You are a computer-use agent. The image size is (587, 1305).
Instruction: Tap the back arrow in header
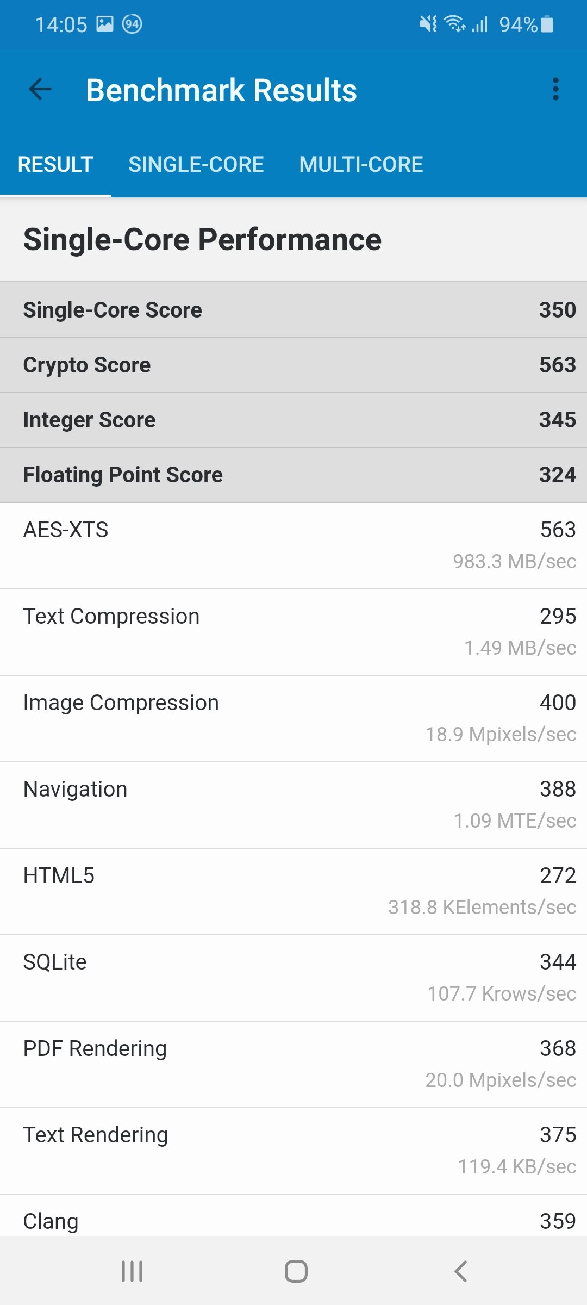pyautogui.click(x=40, y=90)
